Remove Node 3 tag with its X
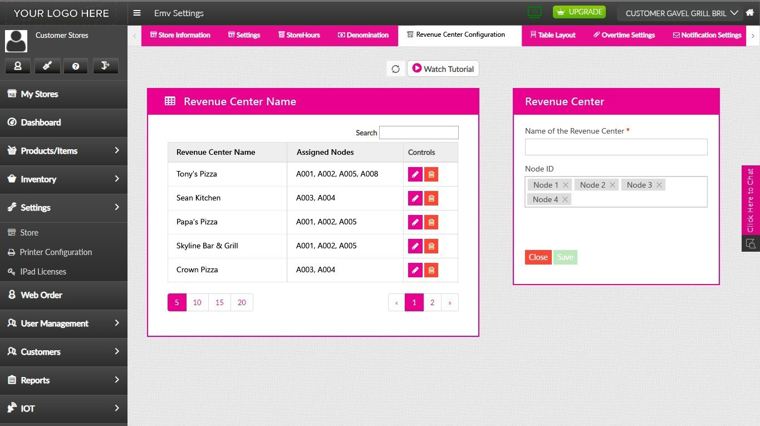The image size is (760, 426). (659, 185)
